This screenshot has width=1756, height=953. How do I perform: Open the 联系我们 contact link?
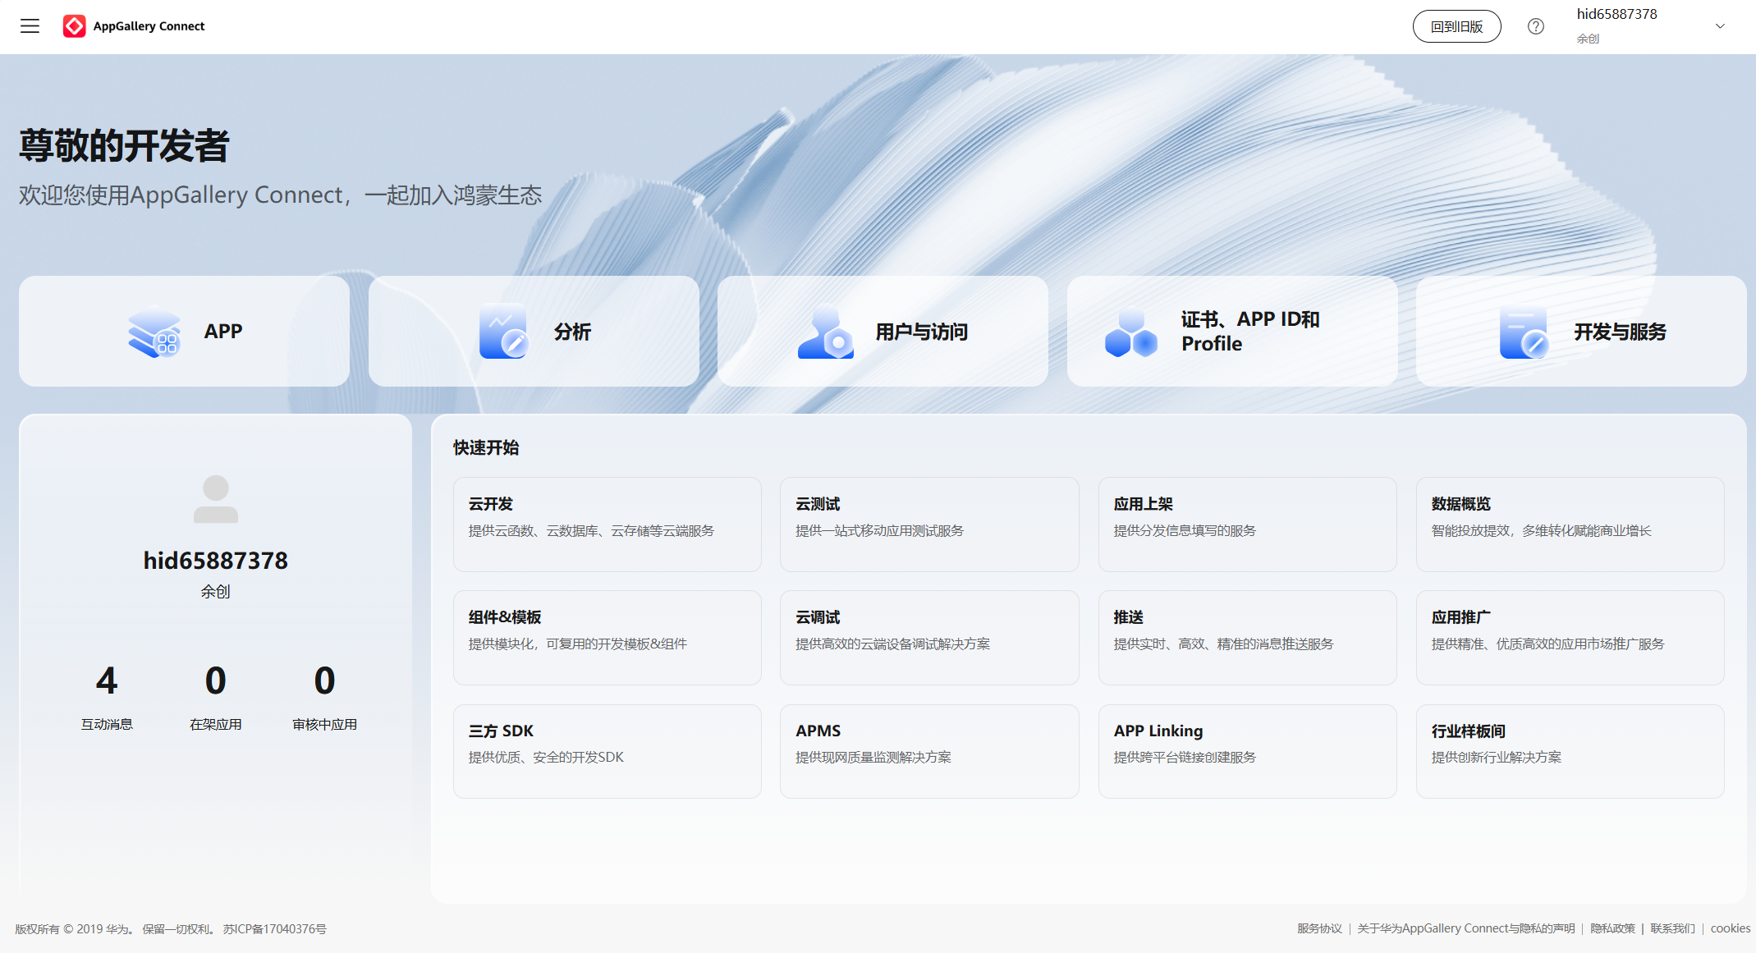1672,928
